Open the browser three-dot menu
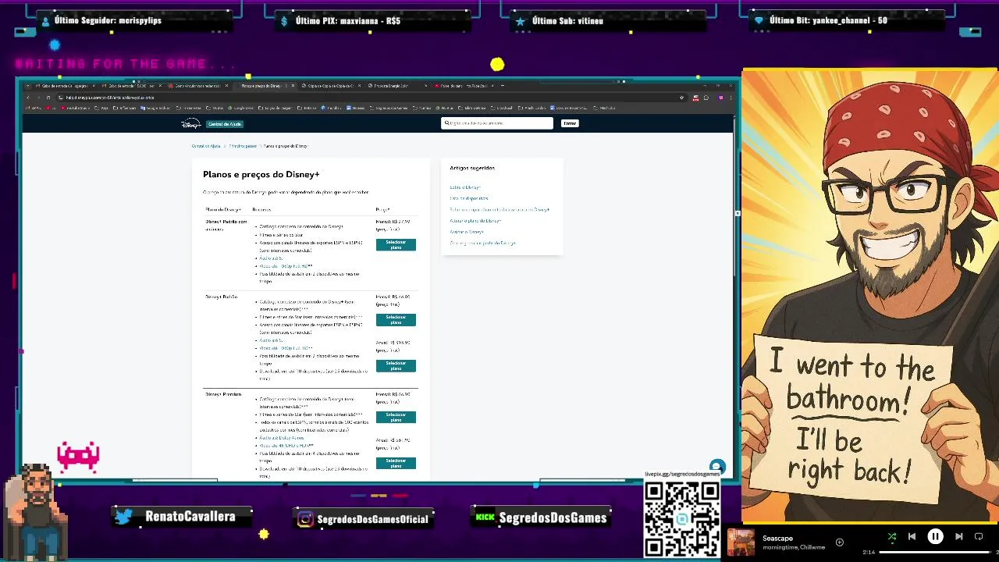Image resolution: width=999 pixels, height=562 pixels. (731, 98)
